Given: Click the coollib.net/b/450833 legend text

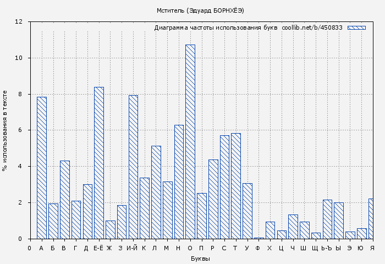Looking at the screenshot, I should [x=312, y=28].
